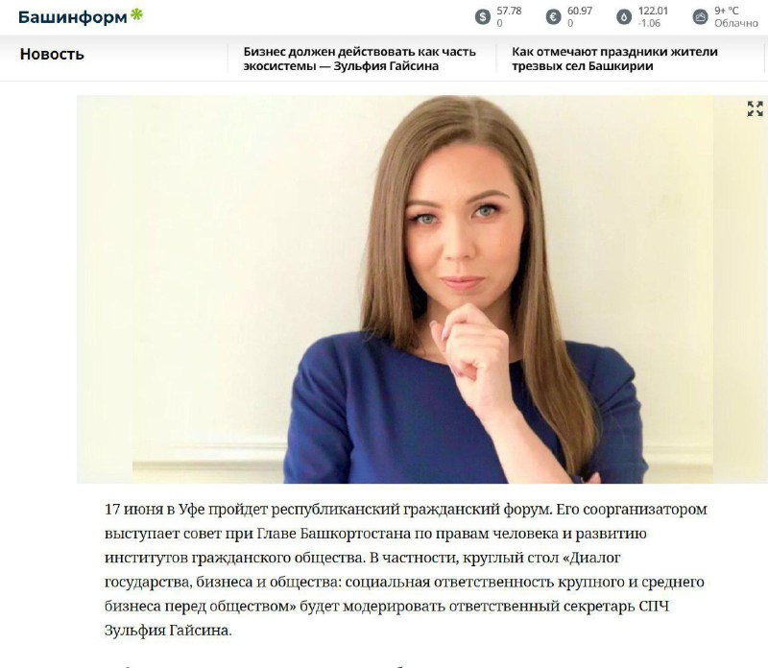Click the euro currency icon
Image resolution: width=768 pixels, height=668 pixels.
554,17
